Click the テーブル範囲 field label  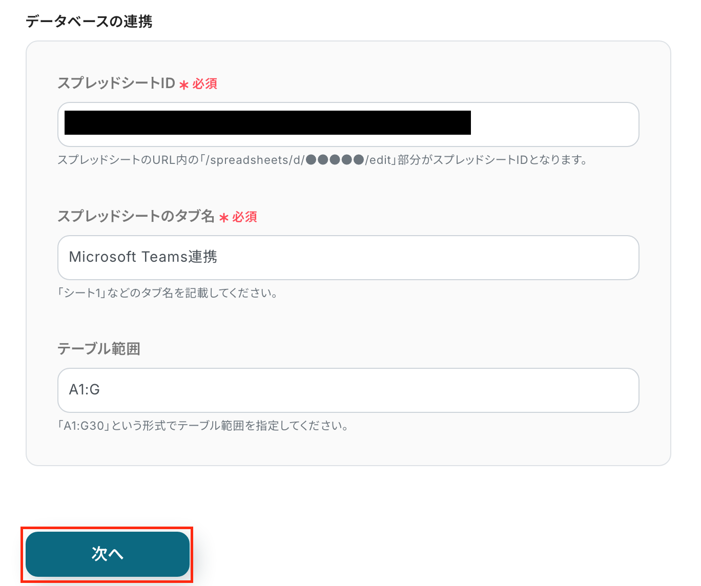tap(99, 349)
